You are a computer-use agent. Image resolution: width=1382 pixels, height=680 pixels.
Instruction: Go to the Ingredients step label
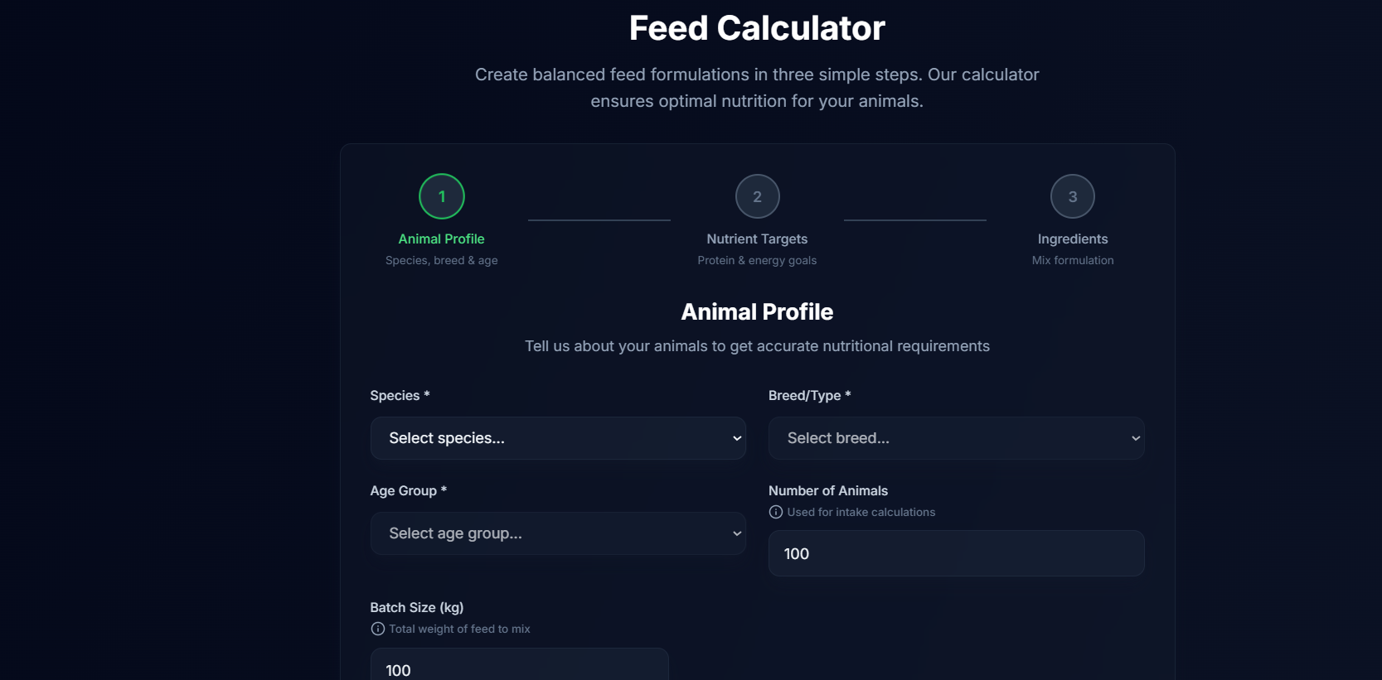1073,239
